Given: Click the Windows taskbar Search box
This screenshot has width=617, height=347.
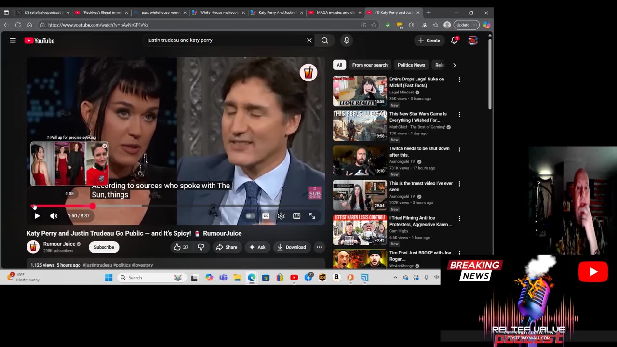Looking at the screenshot, I should pyautogui.click(x=151, y=278).
